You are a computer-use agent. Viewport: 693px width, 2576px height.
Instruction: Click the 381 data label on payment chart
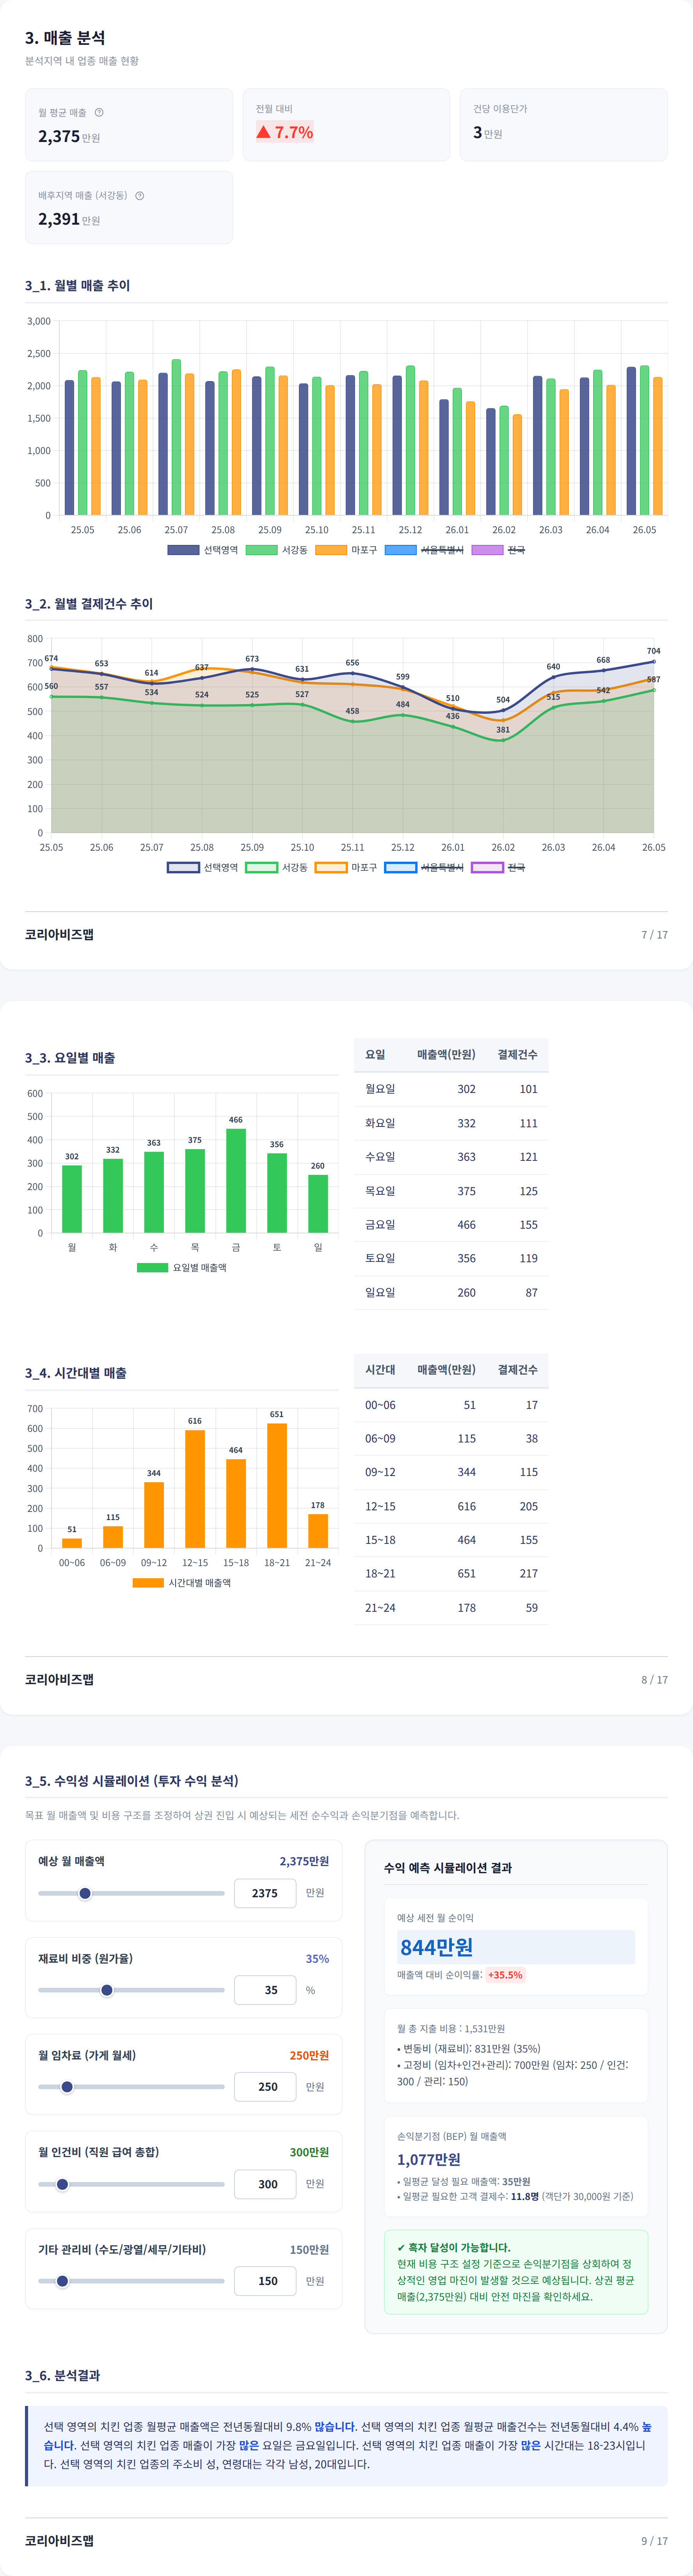pyautogui.click(x=503, y=730)
